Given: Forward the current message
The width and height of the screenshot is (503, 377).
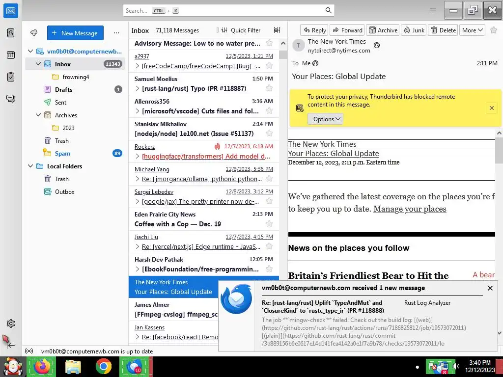Looking at the screenshot, I should (x=347, y=30).
